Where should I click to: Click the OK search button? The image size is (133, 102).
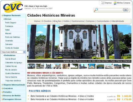coord(126,10)
